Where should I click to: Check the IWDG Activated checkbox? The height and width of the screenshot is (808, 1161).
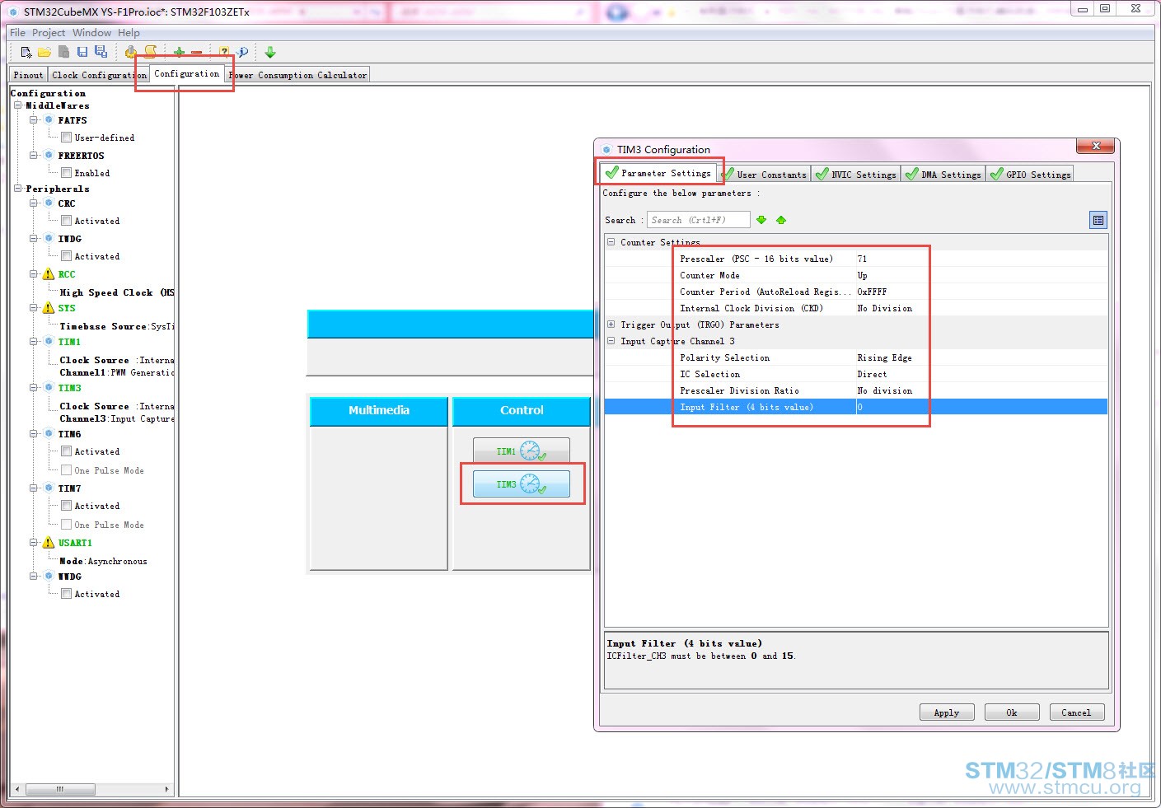tap(66, 256)
